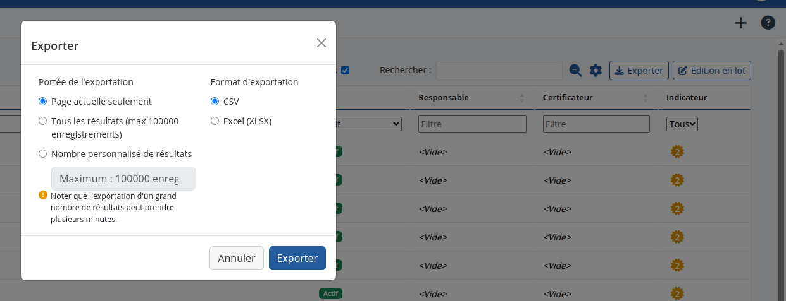786x301 pixels.
Task: Open settings gear icon next to search
Action: 596,71
